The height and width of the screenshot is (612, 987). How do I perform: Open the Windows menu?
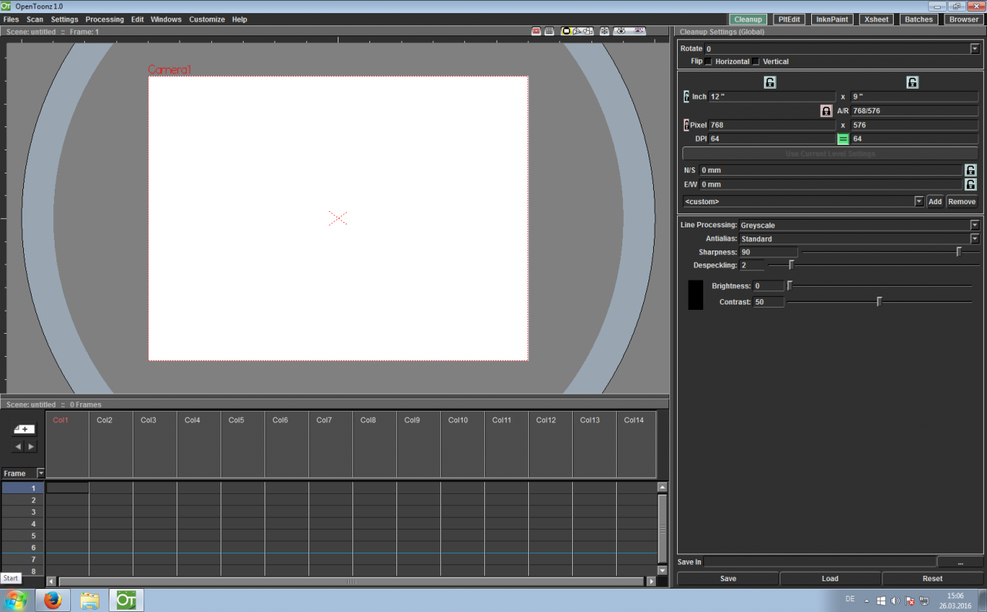click(166, 19)
